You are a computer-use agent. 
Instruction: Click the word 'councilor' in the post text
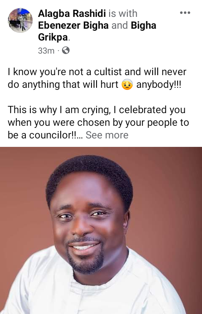pyautogui.click(x=50, y=135)
